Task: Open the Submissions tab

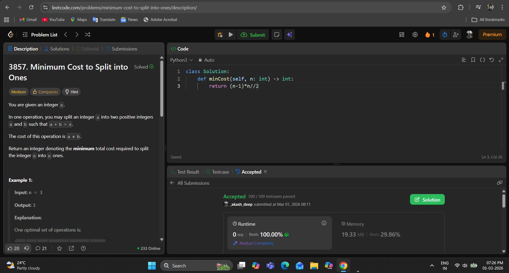Action: pyautogui.click(x=121, y=49)
